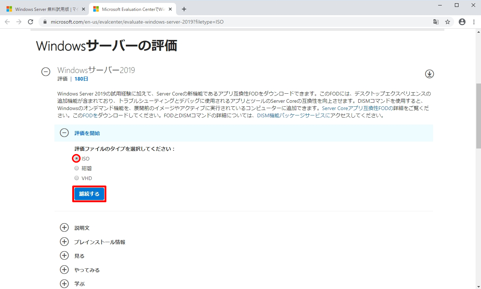Expand the 説明文 section
Screen dimensions: 481x289
(x=64, y=228)
